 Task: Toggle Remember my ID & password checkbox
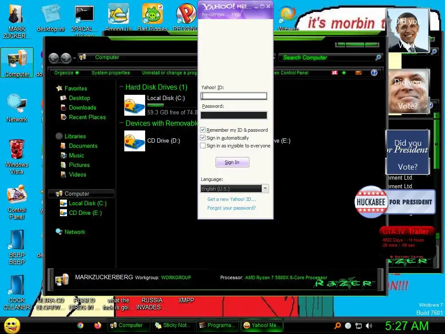(x=203, y=130)
